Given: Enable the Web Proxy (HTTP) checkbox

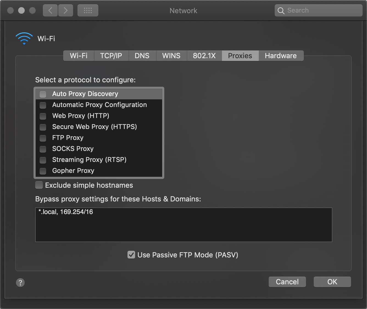Looking at the screenshot, I should tap(43, 116).
